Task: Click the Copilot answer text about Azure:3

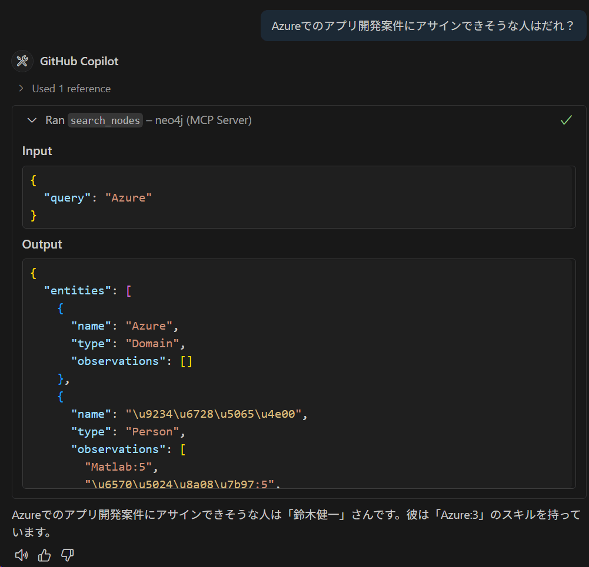Action: [x=296, y=523]
